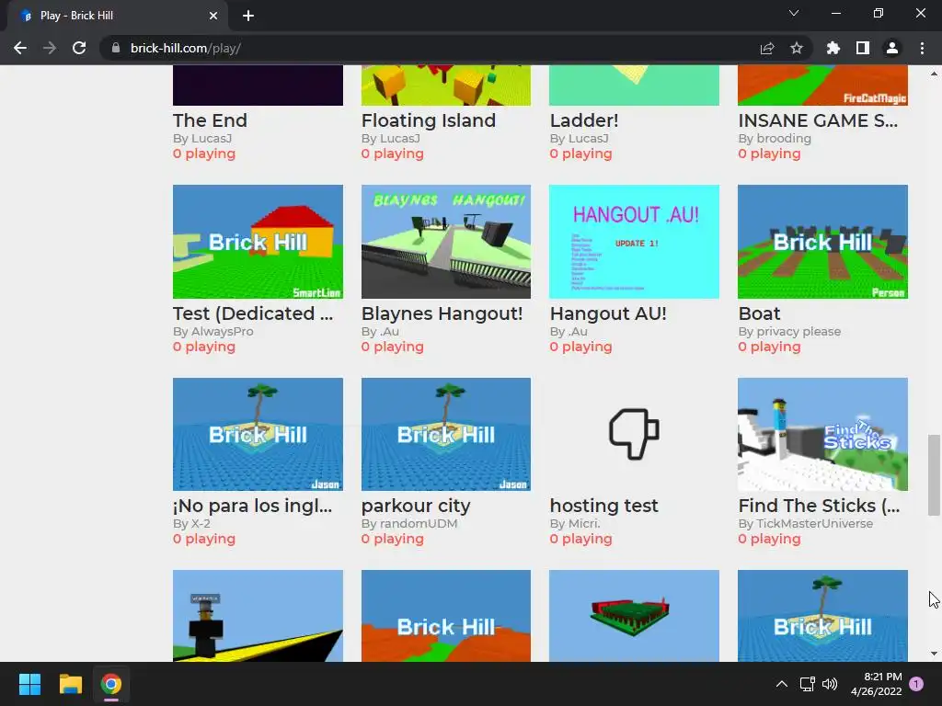
Task: Bookmark this page with the star
Action: 797,48
